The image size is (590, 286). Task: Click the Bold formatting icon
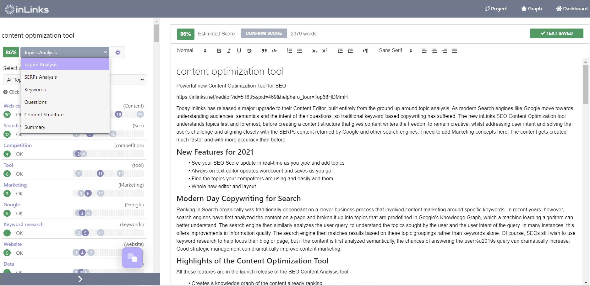219,51
